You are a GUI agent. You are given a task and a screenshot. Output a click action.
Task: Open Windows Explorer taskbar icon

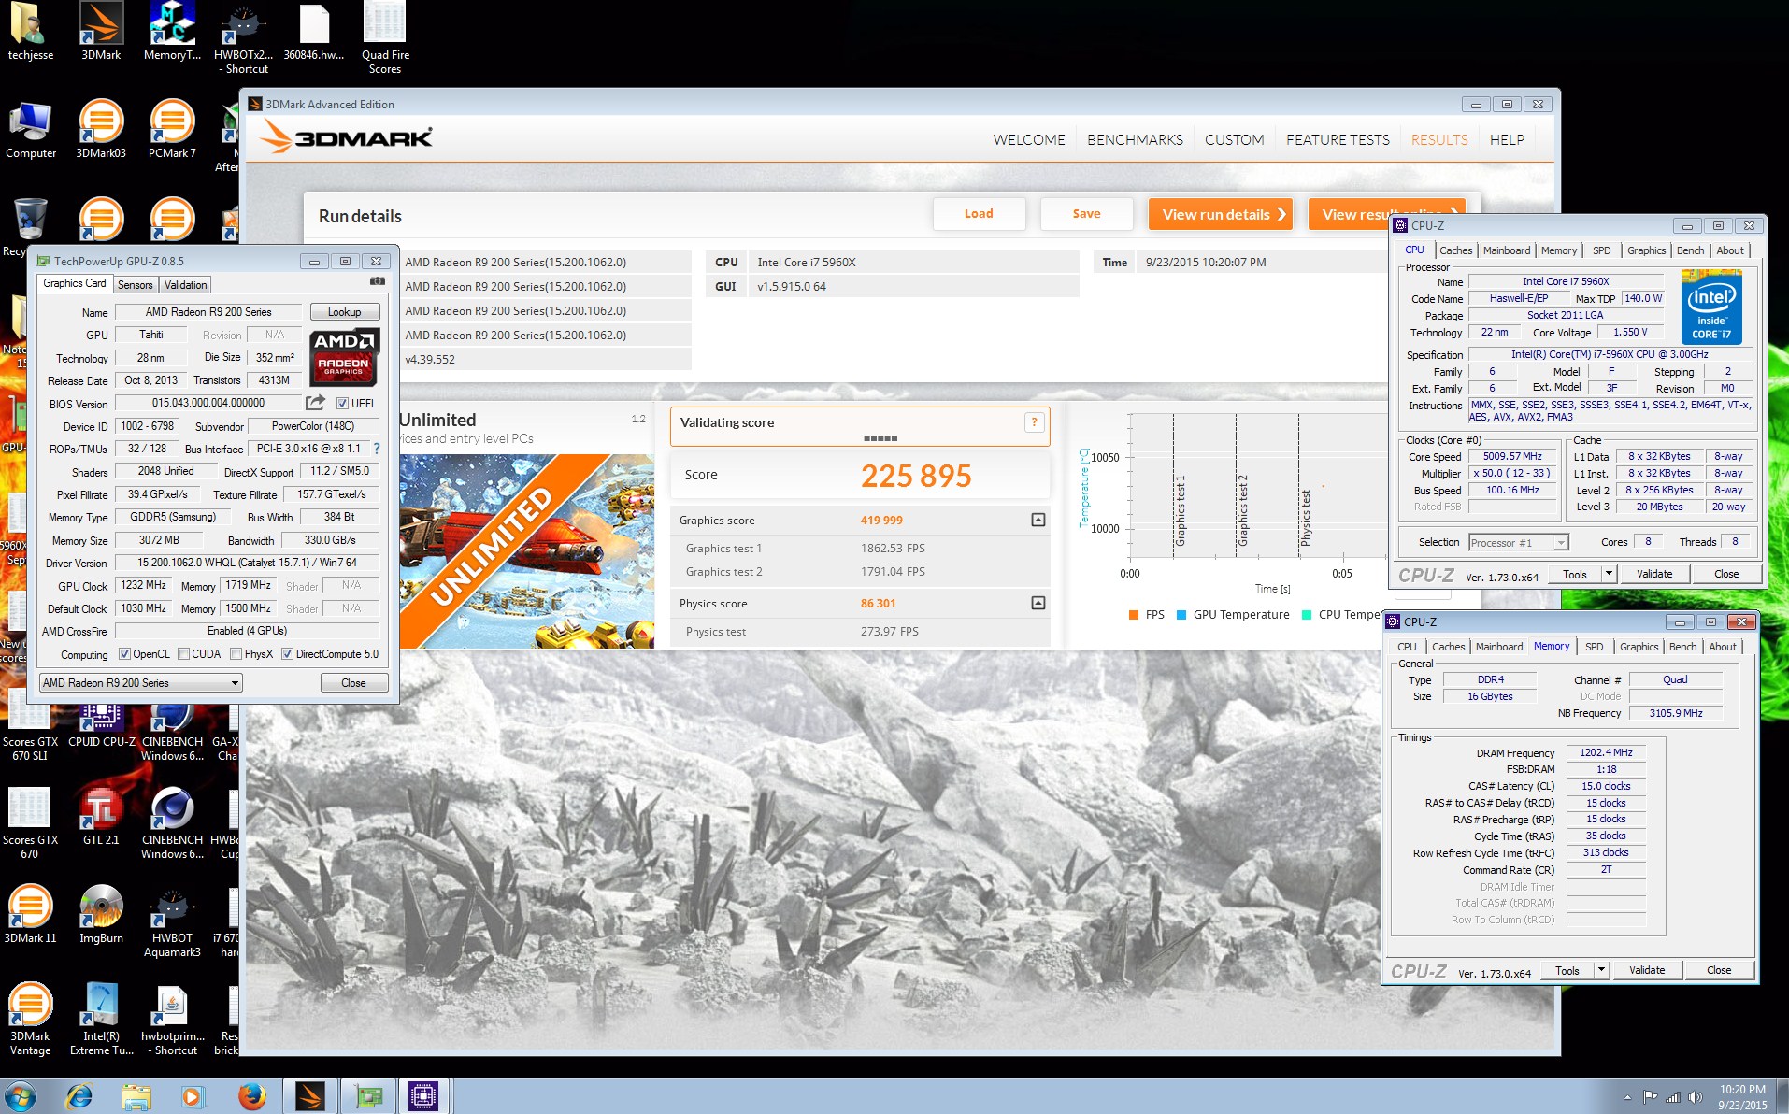pos(136,1095)
